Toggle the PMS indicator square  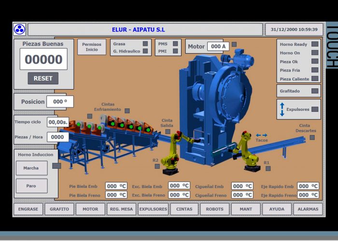point(175,44)
